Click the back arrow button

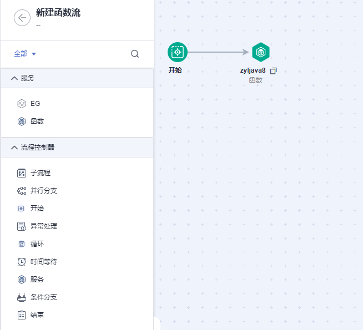coord(22,18)
